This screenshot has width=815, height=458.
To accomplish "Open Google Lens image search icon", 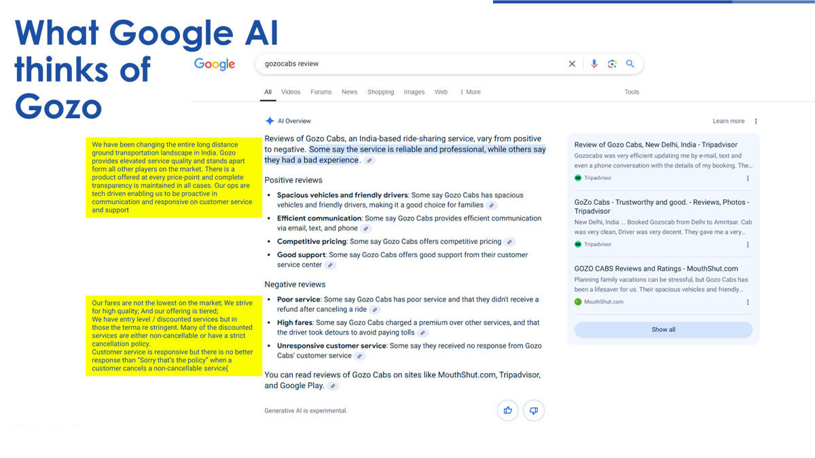I will [x=612, y=64].
